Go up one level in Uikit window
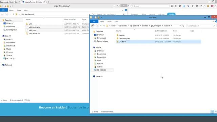 pos(13,14)
